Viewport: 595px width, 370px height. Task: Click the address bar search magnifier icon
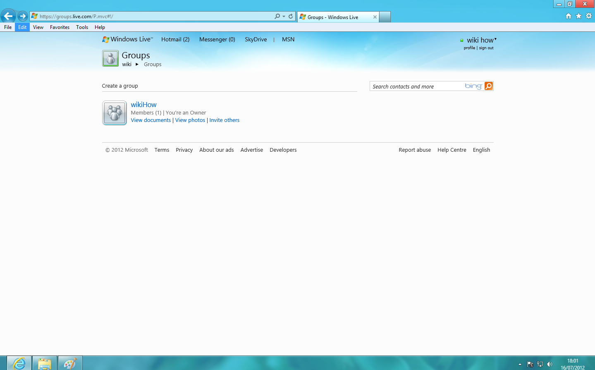coord(277,16)
